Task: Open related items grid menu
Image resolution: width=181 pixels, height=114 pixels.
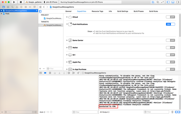Action: [x=40, y=7]
